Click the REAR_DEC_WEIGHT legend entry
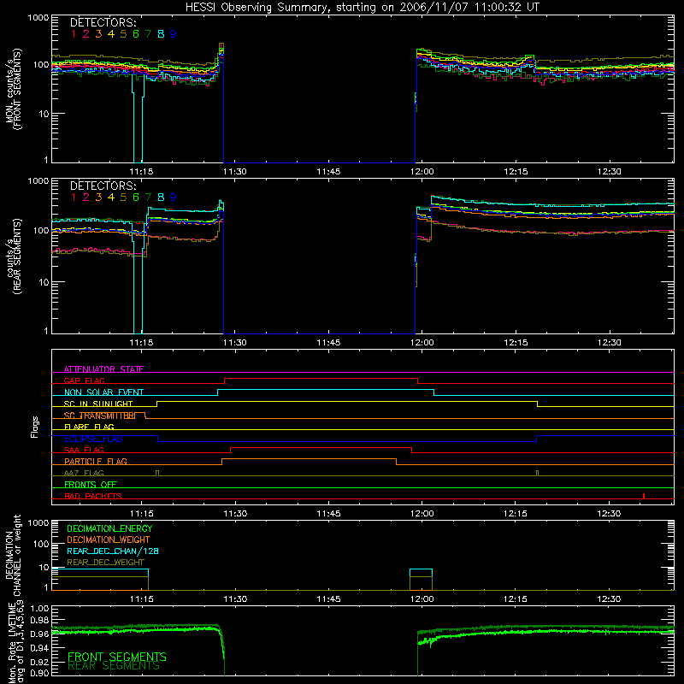Viewport: 684px width, 684px height. (x=105, y=563)
